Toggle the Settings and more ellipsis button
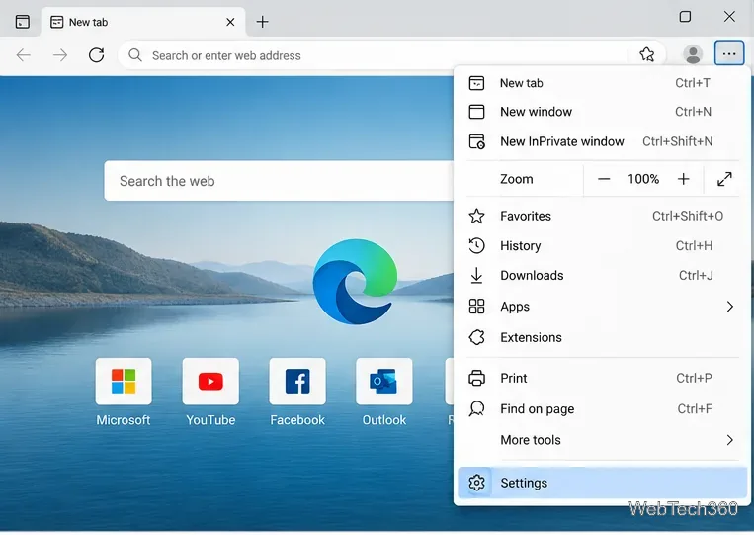This screenshot has width=754, height=535. pos(729,53)
